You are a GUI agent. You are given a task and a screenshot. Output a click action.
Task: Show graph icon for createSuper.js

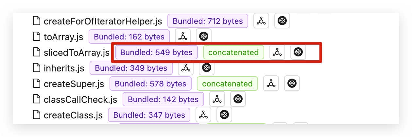click(271, 84)
